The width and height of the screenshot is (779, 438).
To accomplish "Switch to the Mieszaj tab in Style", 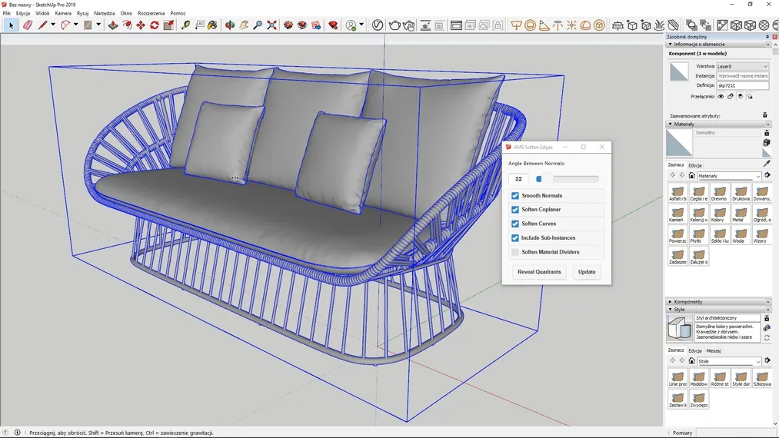I will click(x=714, y=350).
